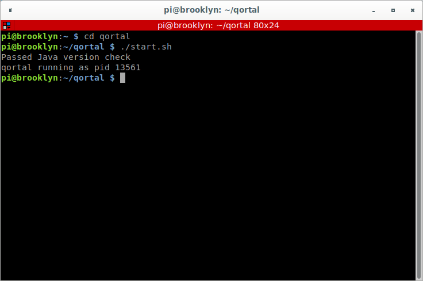Click the empty black terminal area
423x281 pixels.
(207, 181)
